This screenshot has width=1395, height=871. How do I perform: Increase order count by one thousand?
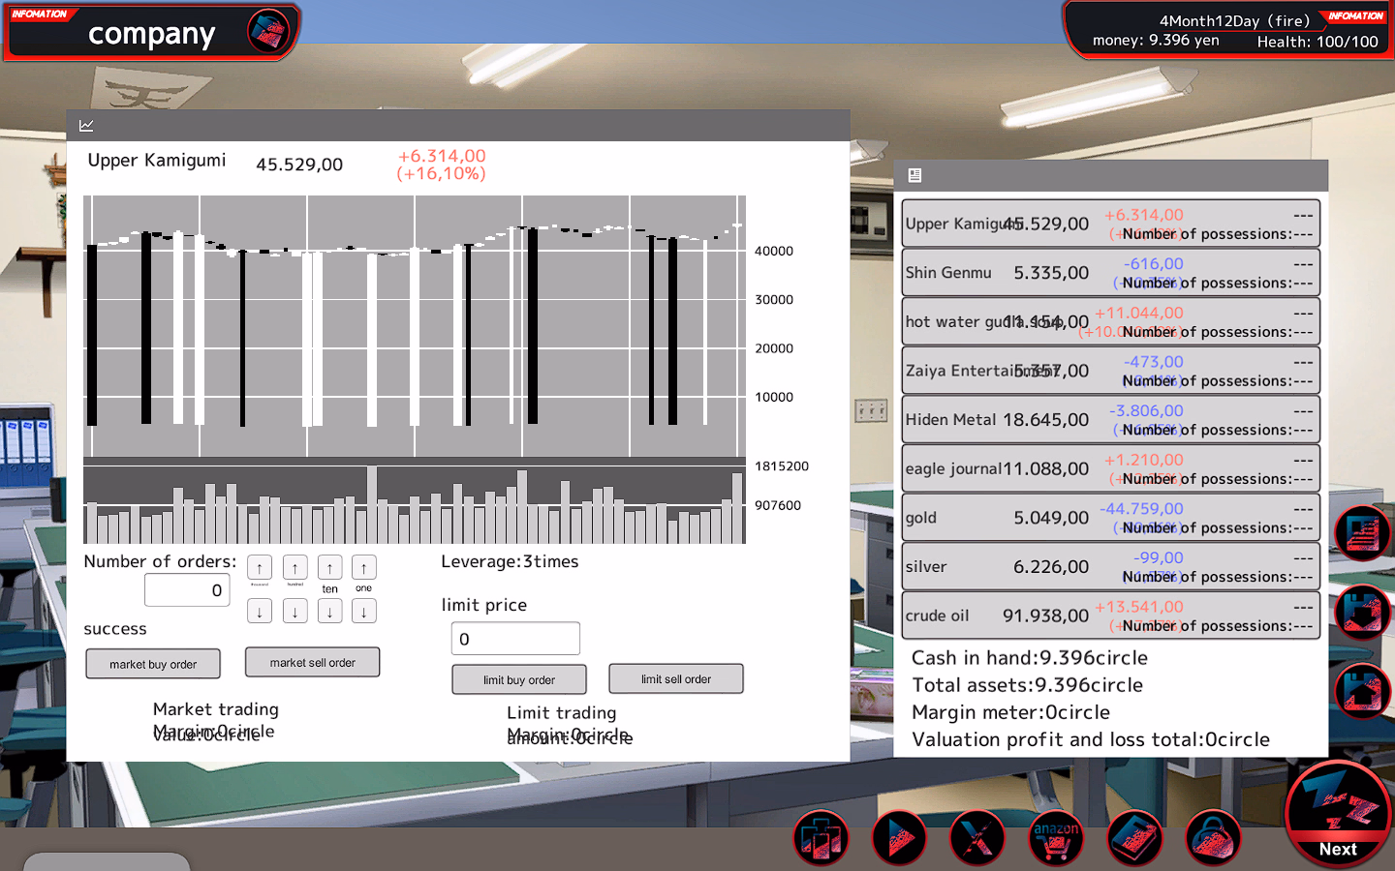click(x=260, y=568)
